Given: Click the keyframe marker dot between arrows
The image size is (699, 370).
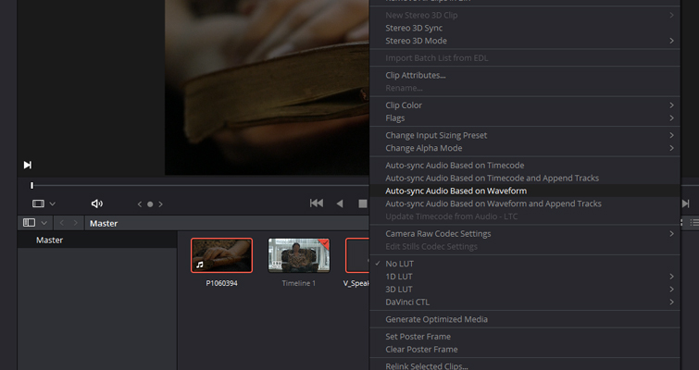Looking at the screenshot, I should tap(150, 204).
